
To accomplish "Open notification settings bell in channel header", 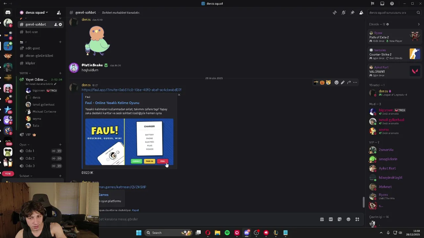I will (x=344, y=13).
